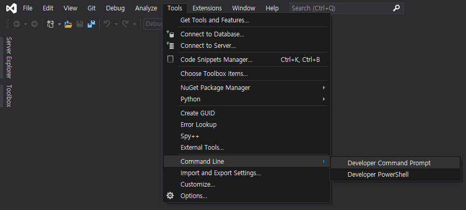This screenshot has width=466, height=210.
Task: Open the New Project dropdown arrow
Action: coord(59,24)
